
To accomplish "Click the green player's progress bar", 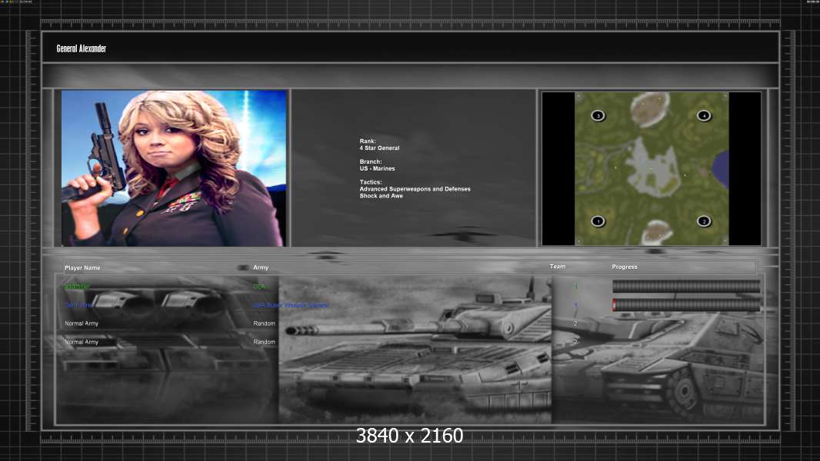I will 686,286.
